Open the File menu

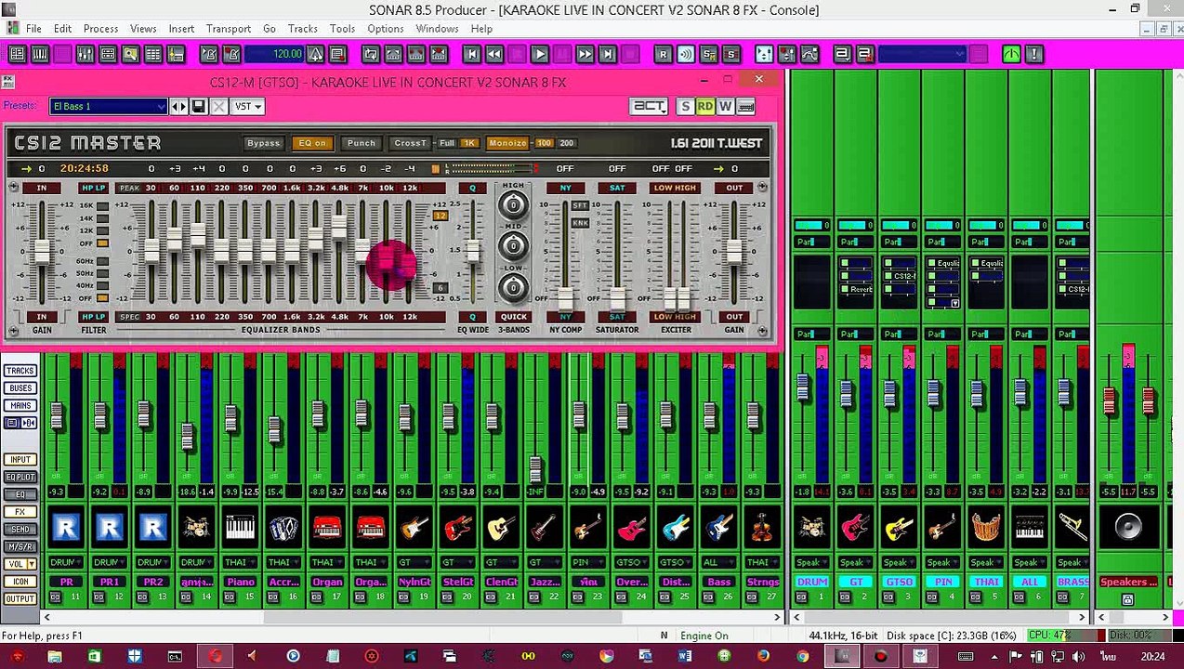click(33, 29)
